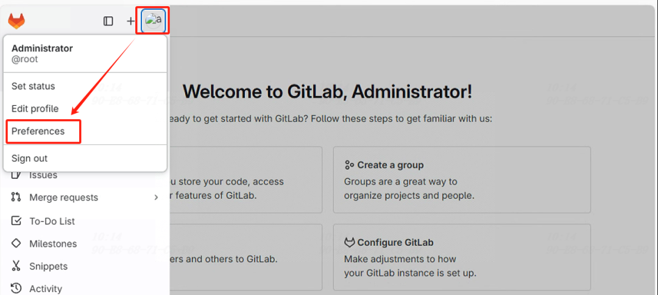The image size is (658, 295).
Task: Choose Set status from user menu
Action: [x=34, y=86]
